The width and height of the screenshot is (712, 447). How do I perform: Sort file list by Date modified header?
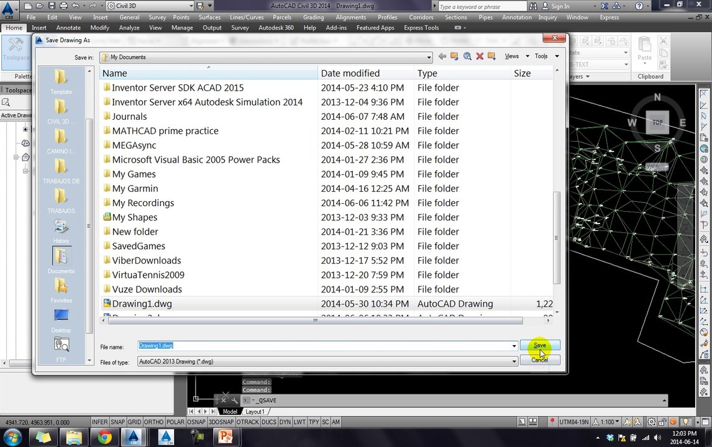pyautogui.click(x=366, y=73)
